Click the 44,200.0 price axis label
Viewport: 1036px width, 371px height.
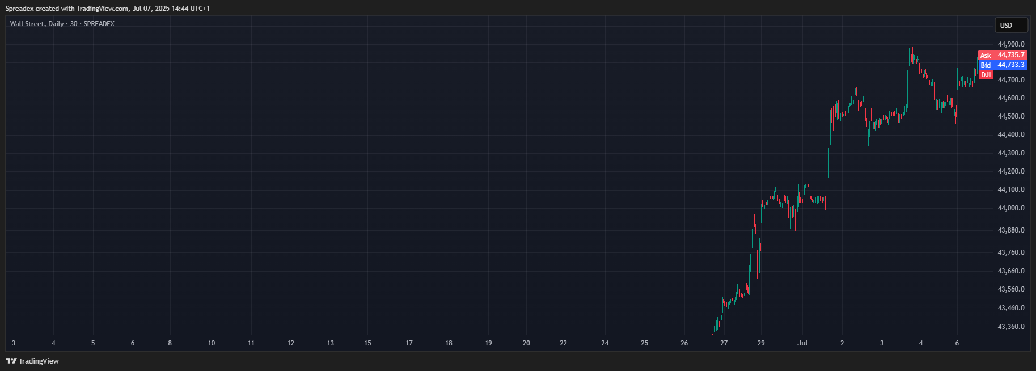tap(1011, 171)
